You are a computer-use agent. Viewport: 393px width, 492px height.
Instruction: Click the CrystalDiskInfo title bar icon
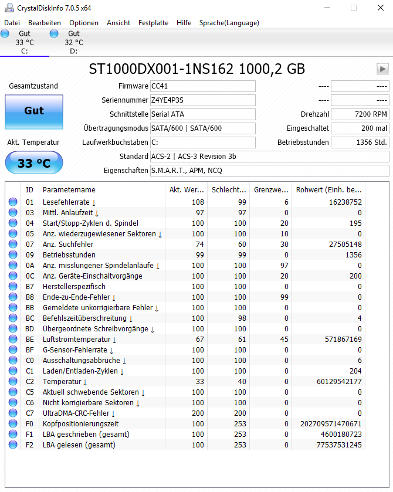(x=9, y=8)
